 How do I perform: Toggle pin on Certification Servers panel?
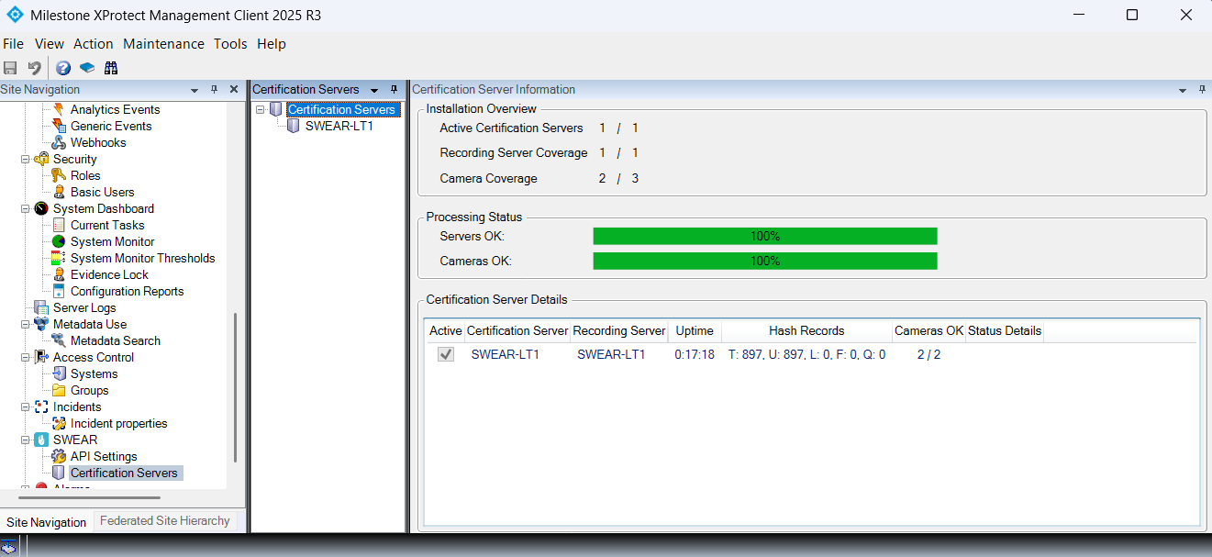point(394,90)
